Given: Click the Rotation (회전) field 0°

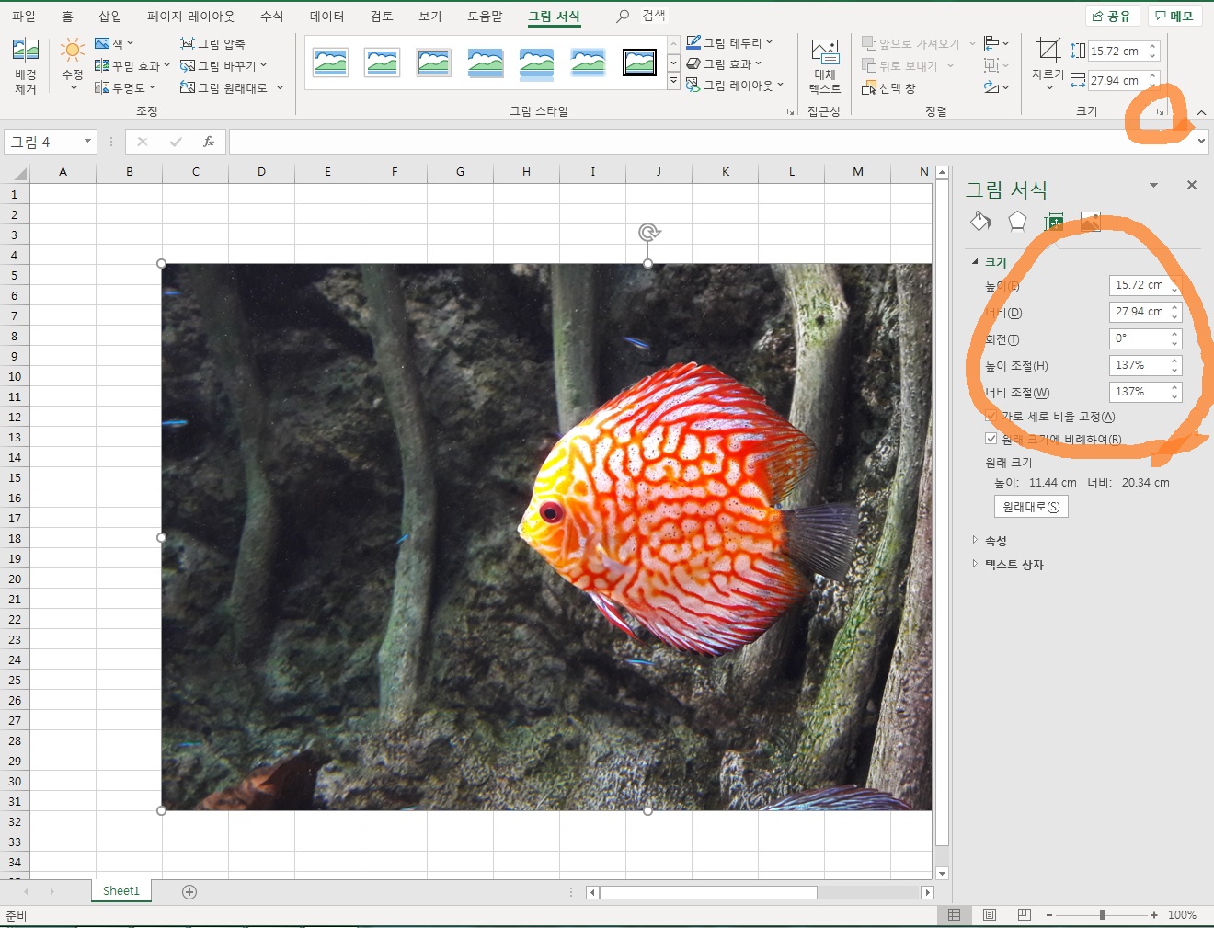Looking at the screenshot, I should (x=1139, y=338).
